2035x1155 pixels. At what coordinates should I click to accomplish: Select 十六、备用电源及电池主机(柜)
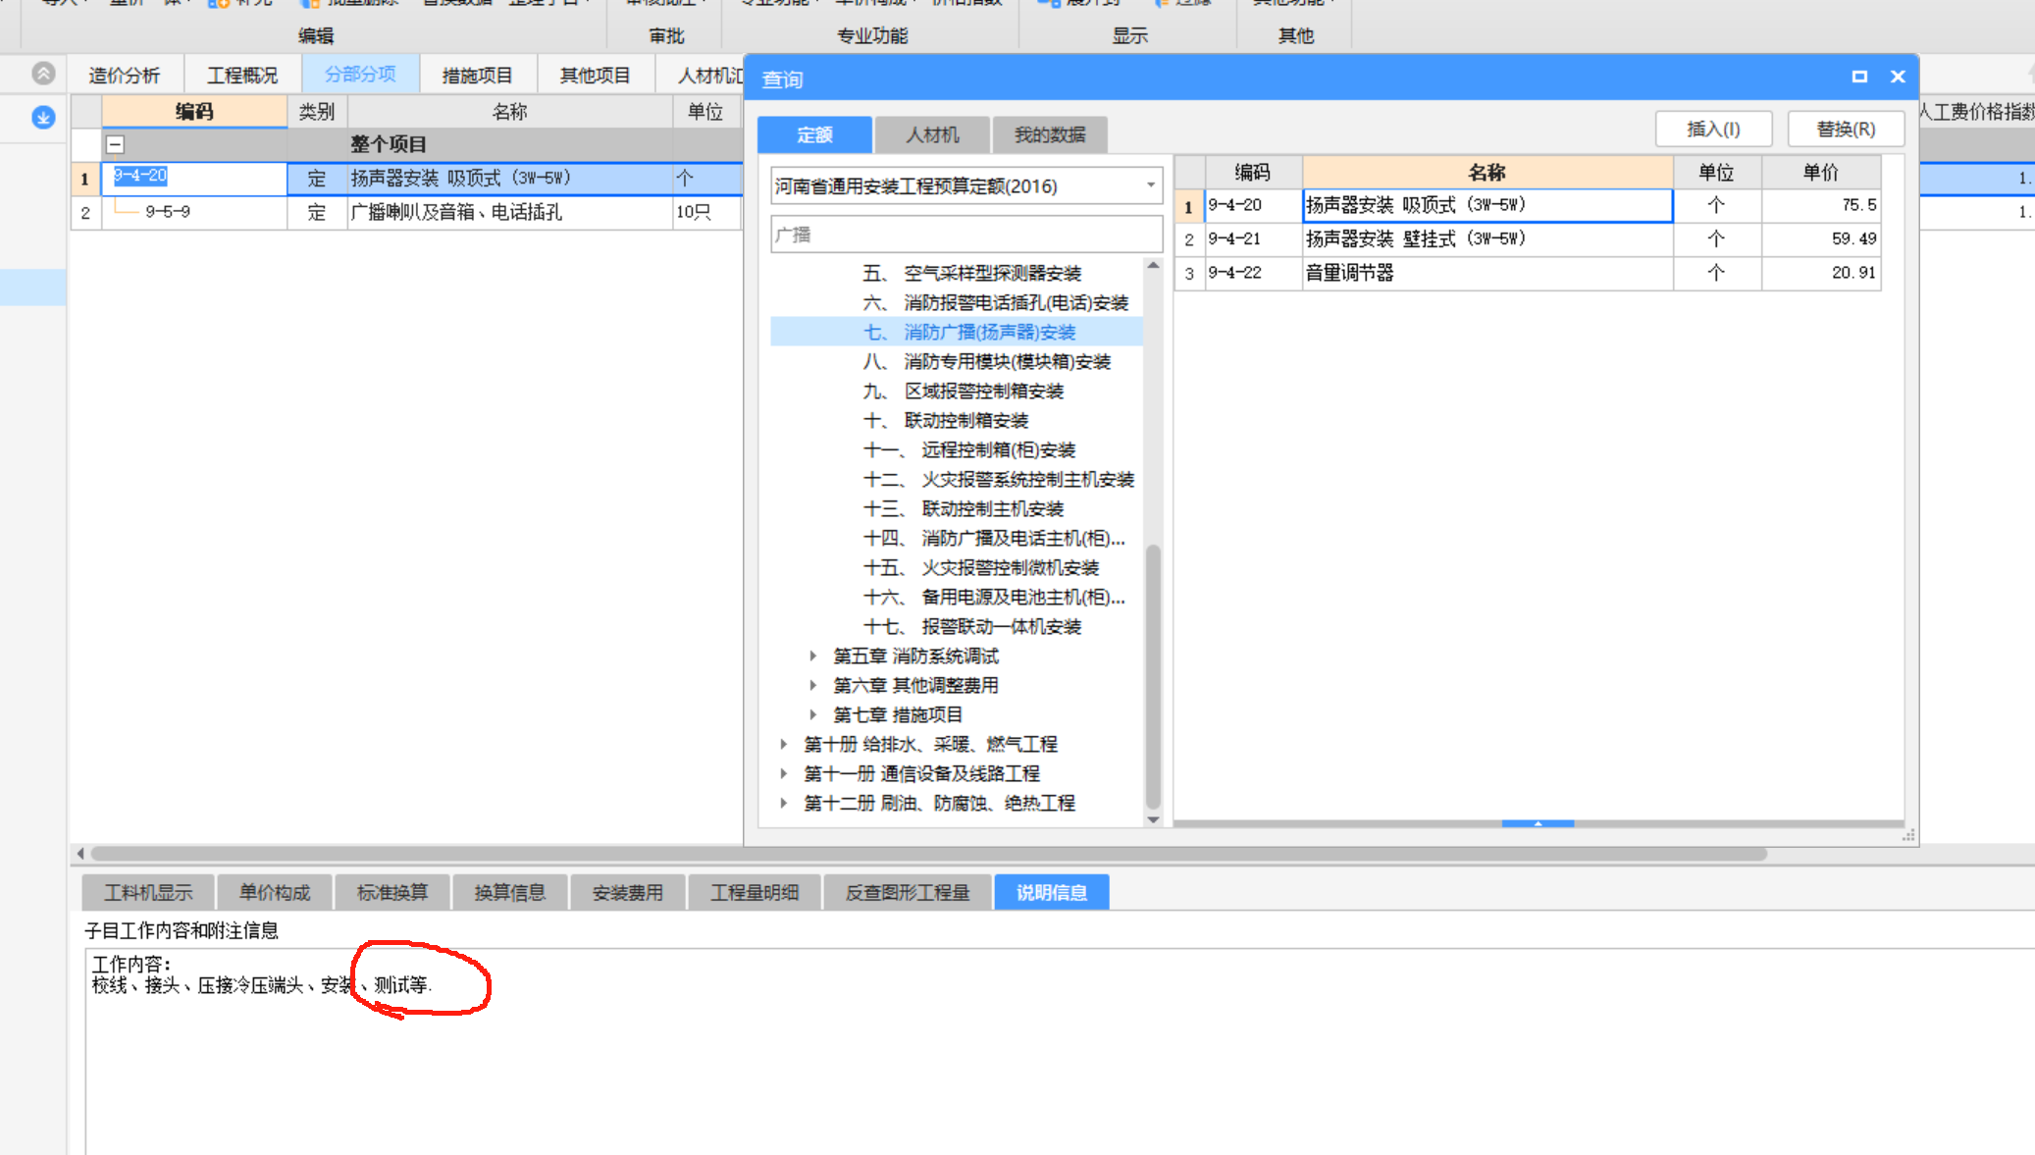[993, 597]
